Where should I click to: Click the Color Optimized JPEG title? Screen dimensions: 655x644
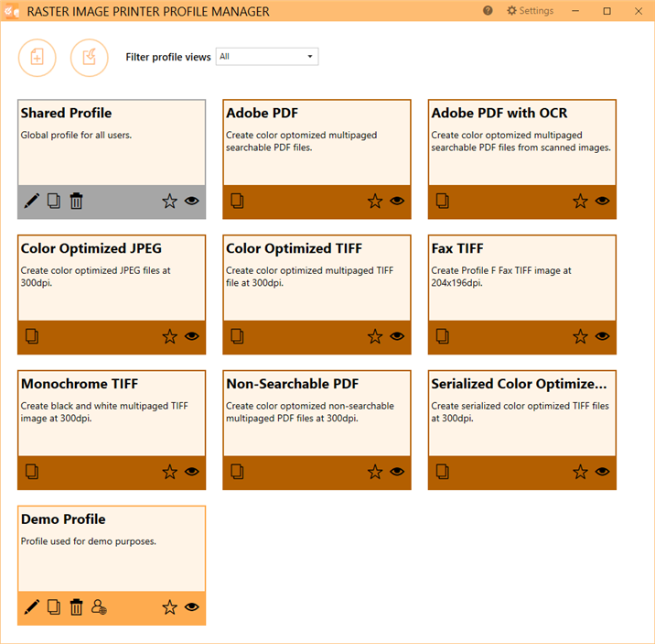91,248
